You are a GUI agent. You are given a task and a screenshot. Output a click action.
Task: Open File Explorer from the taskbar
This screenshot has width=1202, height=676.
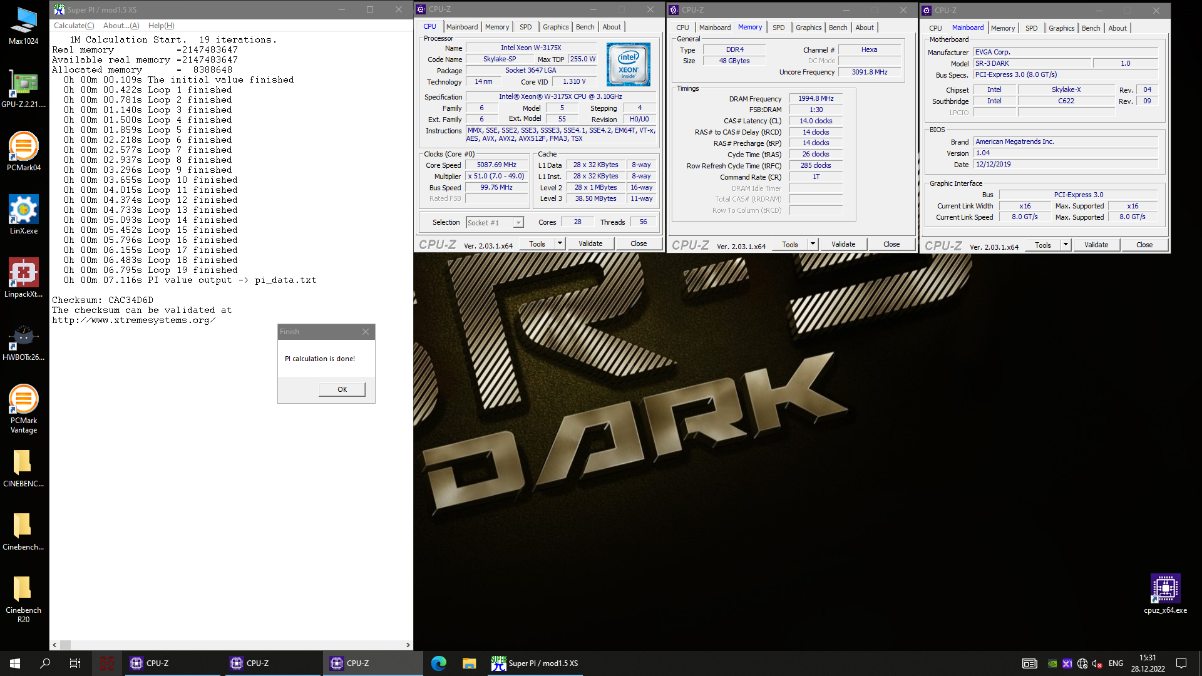469,663
